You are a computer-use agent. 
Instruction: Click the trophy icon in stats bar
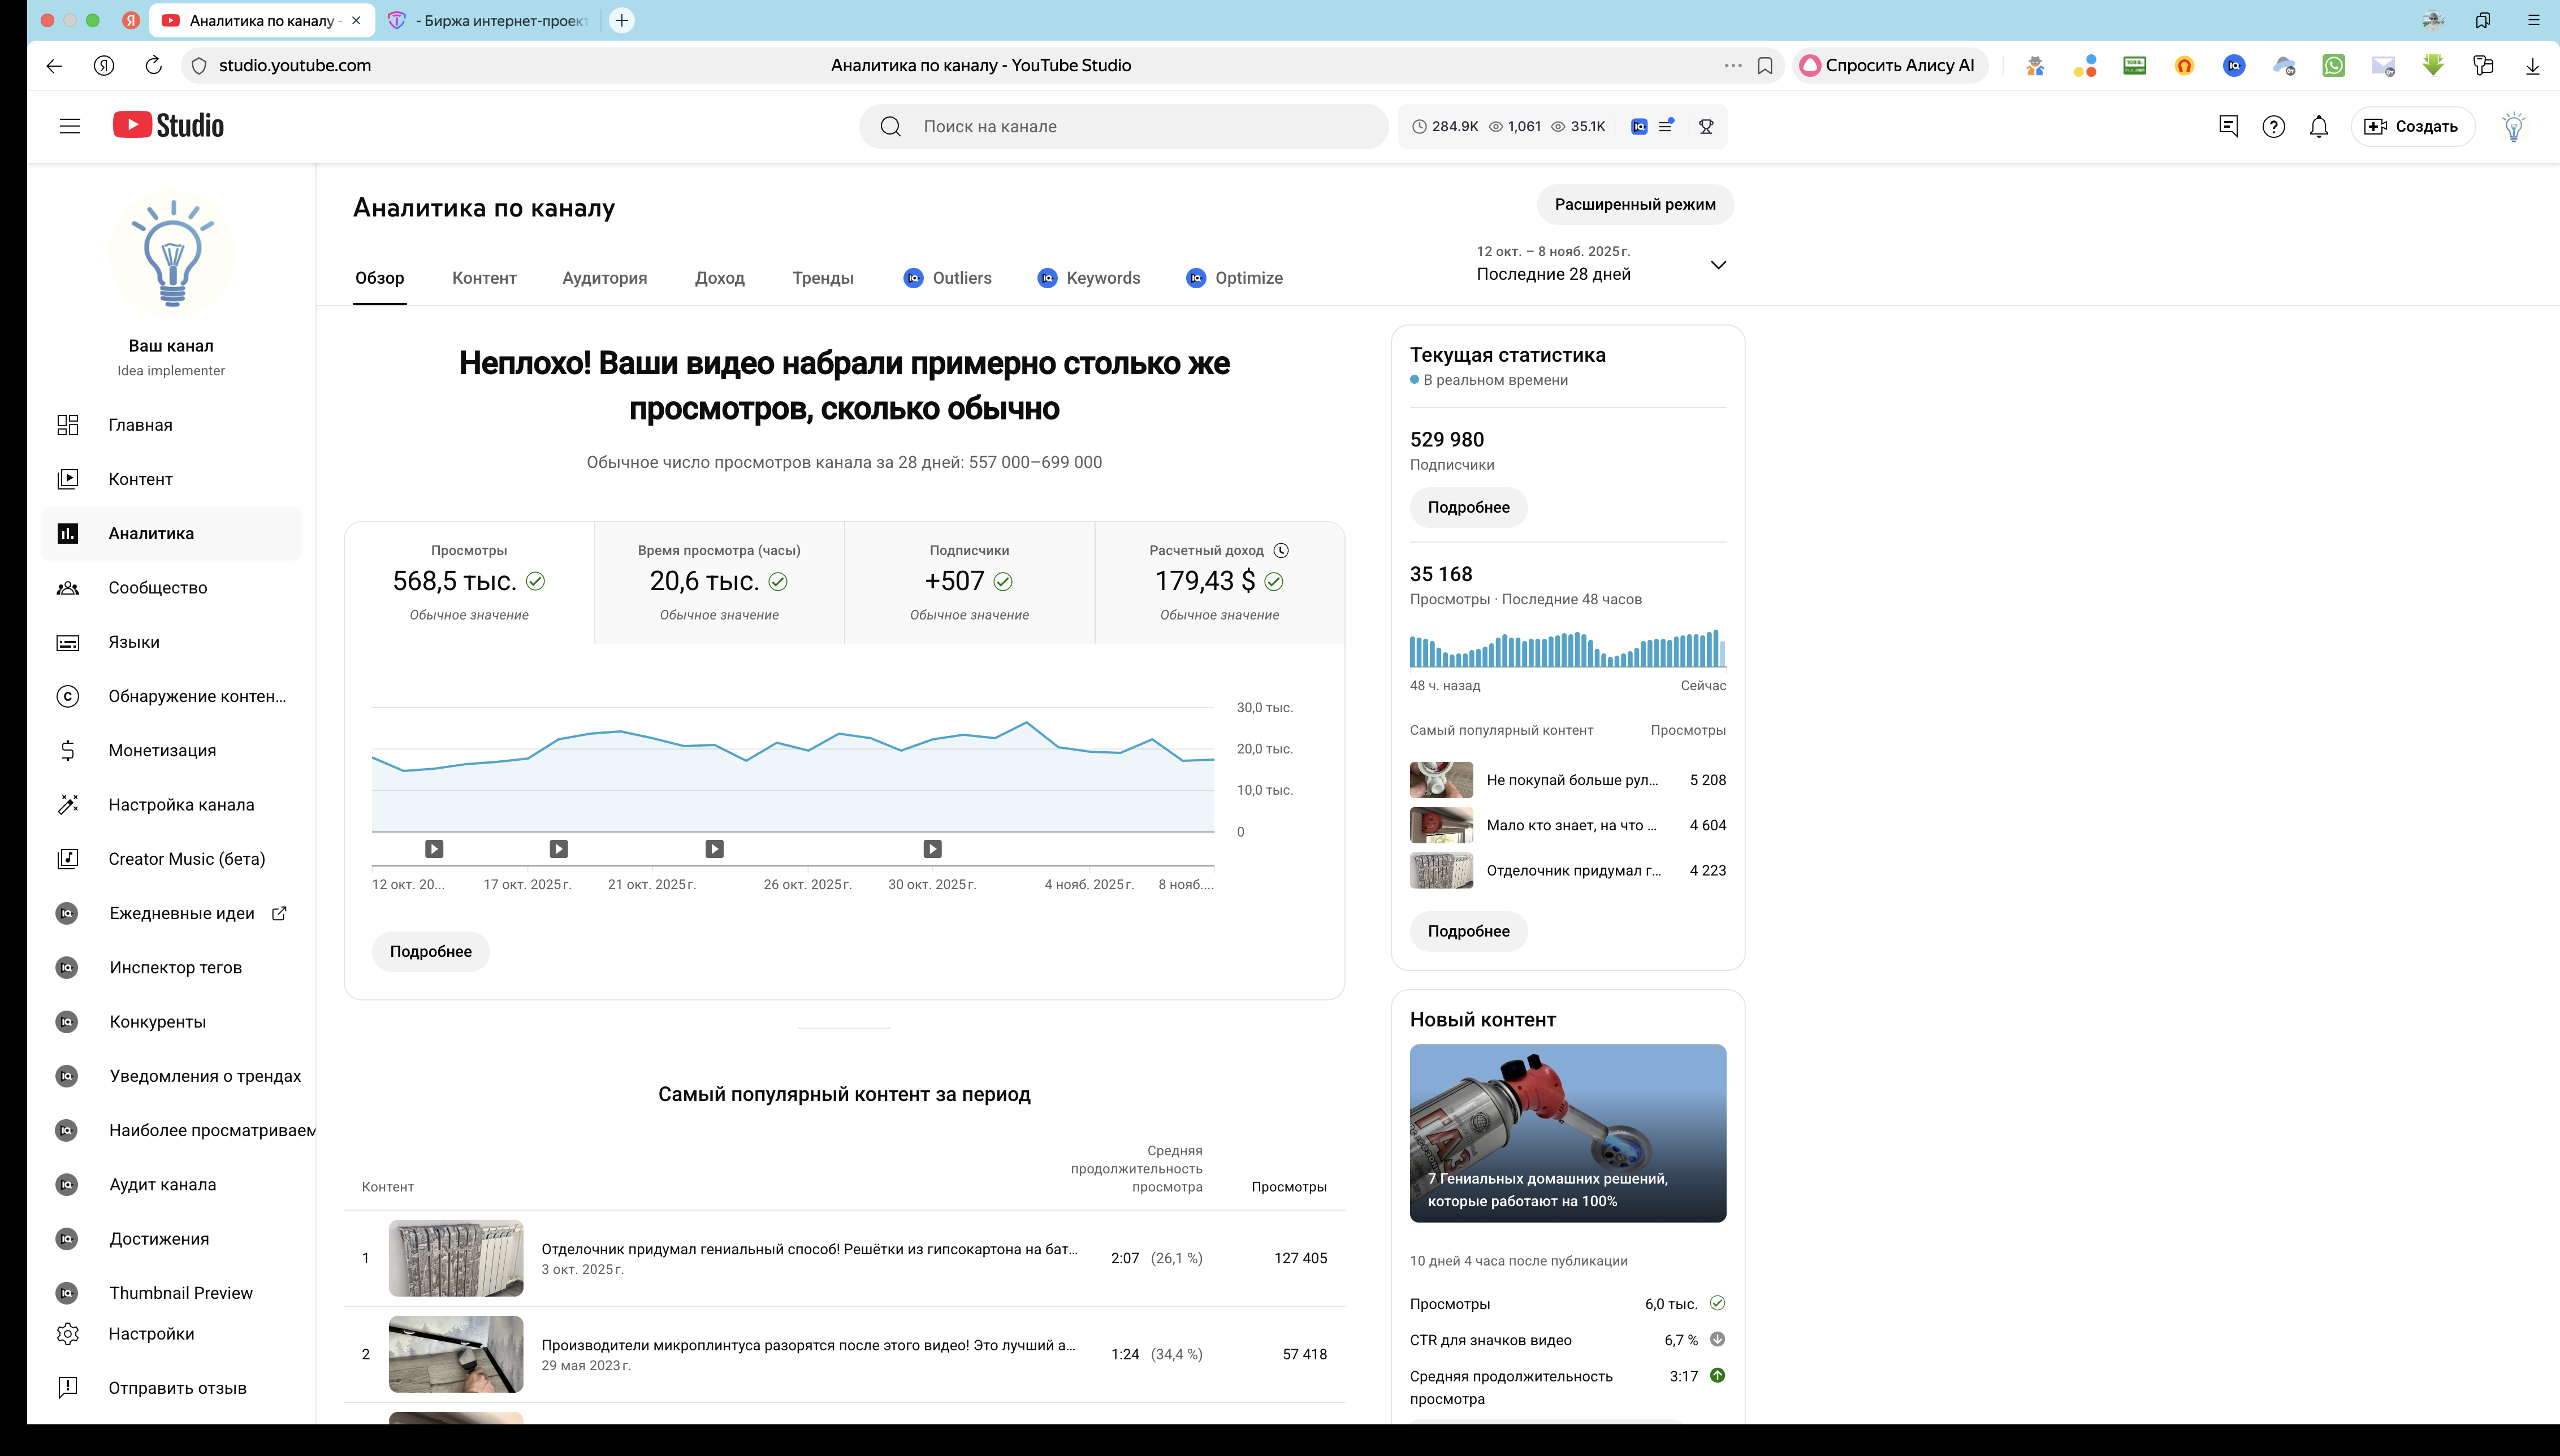1706,127
